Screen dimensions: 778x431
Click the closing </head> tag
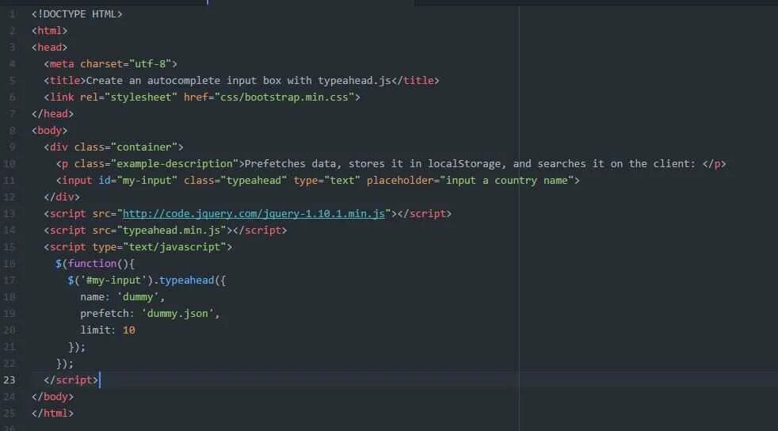[x=52, y=114]
